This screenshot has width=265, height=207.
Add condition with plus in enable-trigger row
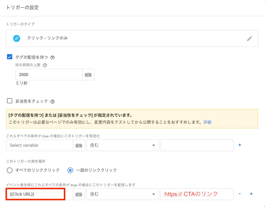click(240, 145)
